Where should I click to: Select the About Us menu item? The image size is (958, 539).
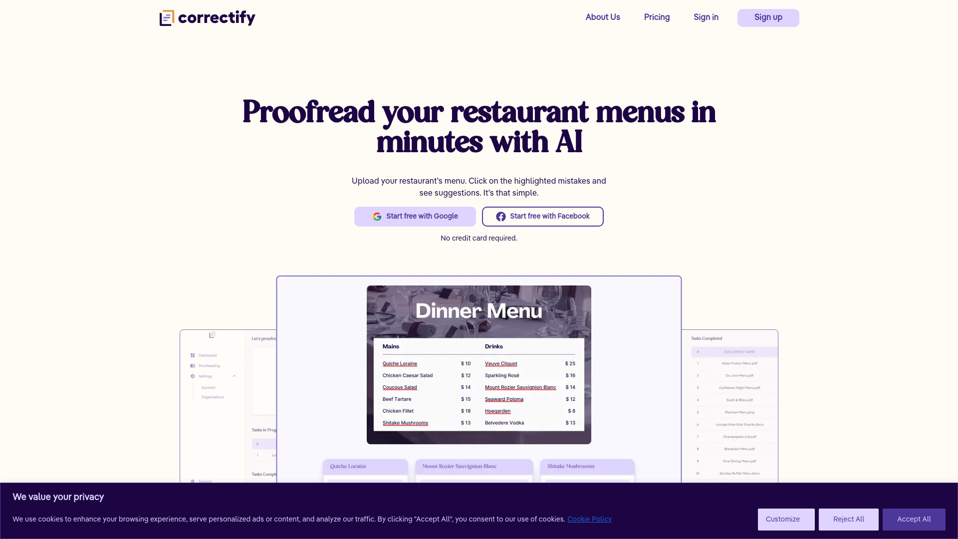coord(603,18)
